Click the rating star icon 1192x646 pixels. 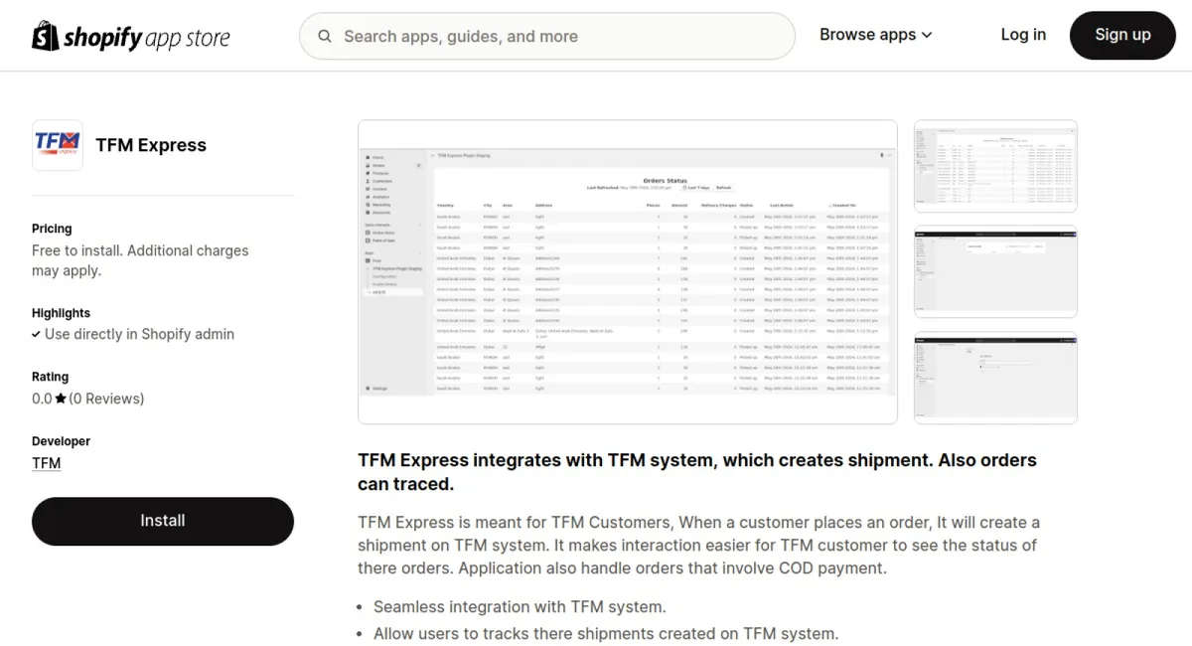(61, 399)
